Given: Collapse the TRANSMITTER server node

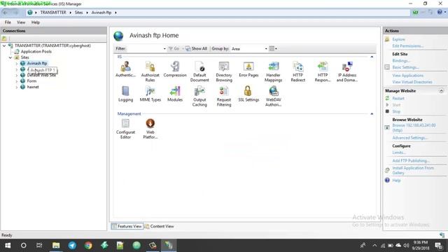Looking at the screenshot, I should (x=4, y=45).
